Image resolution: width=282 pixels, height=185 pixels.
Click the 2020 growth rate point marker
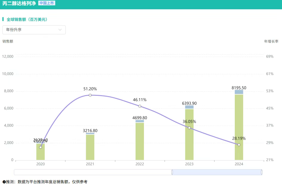pyautogui.click(x=40, y=147)
